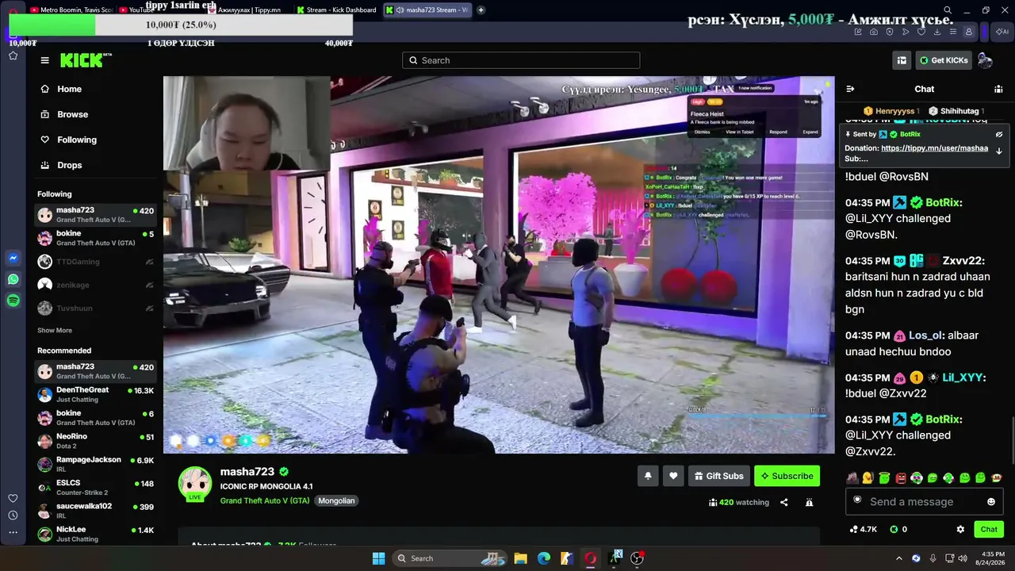Open Opera easy setup sliders icon

[x=953, y=32]
